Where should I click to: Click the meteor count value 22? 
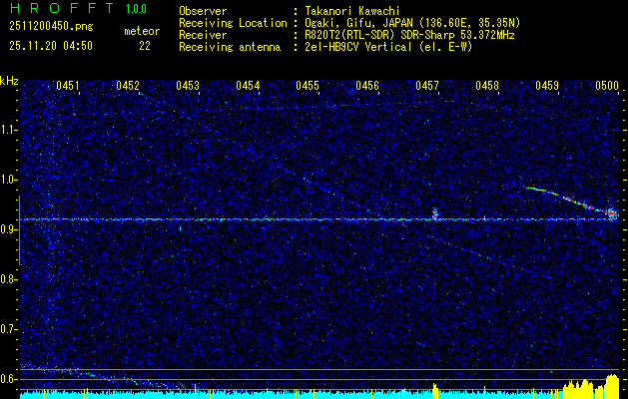tap(145, 45)
